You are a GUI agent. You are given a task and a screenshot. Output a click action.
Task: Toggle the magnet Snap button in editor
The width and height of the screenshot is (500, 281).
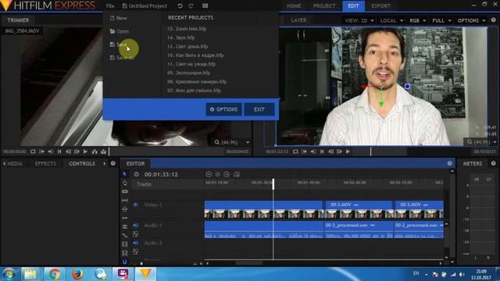pos(125,261)
